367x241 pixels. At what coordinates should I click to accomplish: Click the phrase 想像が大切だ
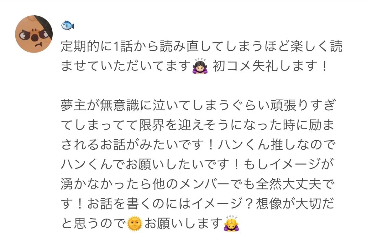click(x=295, y=203)
